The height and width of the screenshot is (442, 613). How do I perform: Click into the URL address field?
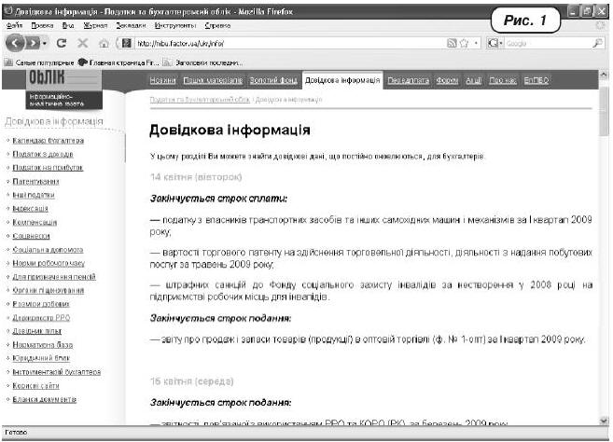point(280,44)
